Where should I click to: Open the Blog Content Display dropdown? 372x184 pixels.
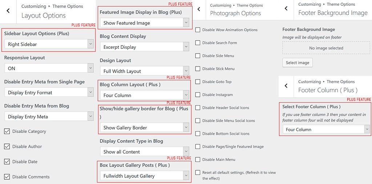click(x=144, y=47)
